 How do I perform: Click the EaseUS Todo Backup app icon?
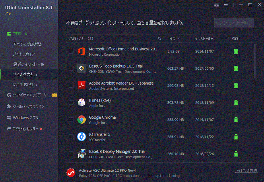81,68
